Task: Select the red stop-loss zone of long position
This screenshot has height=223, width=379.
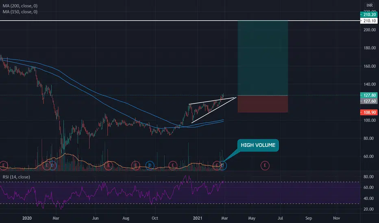Action: click(263, 104)
